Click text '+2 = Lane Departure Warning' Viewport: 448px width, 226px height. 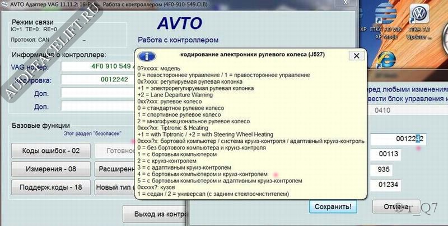175,95
